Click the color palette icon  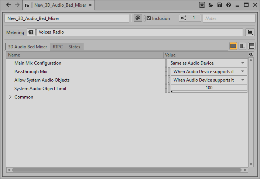point(137,18)
